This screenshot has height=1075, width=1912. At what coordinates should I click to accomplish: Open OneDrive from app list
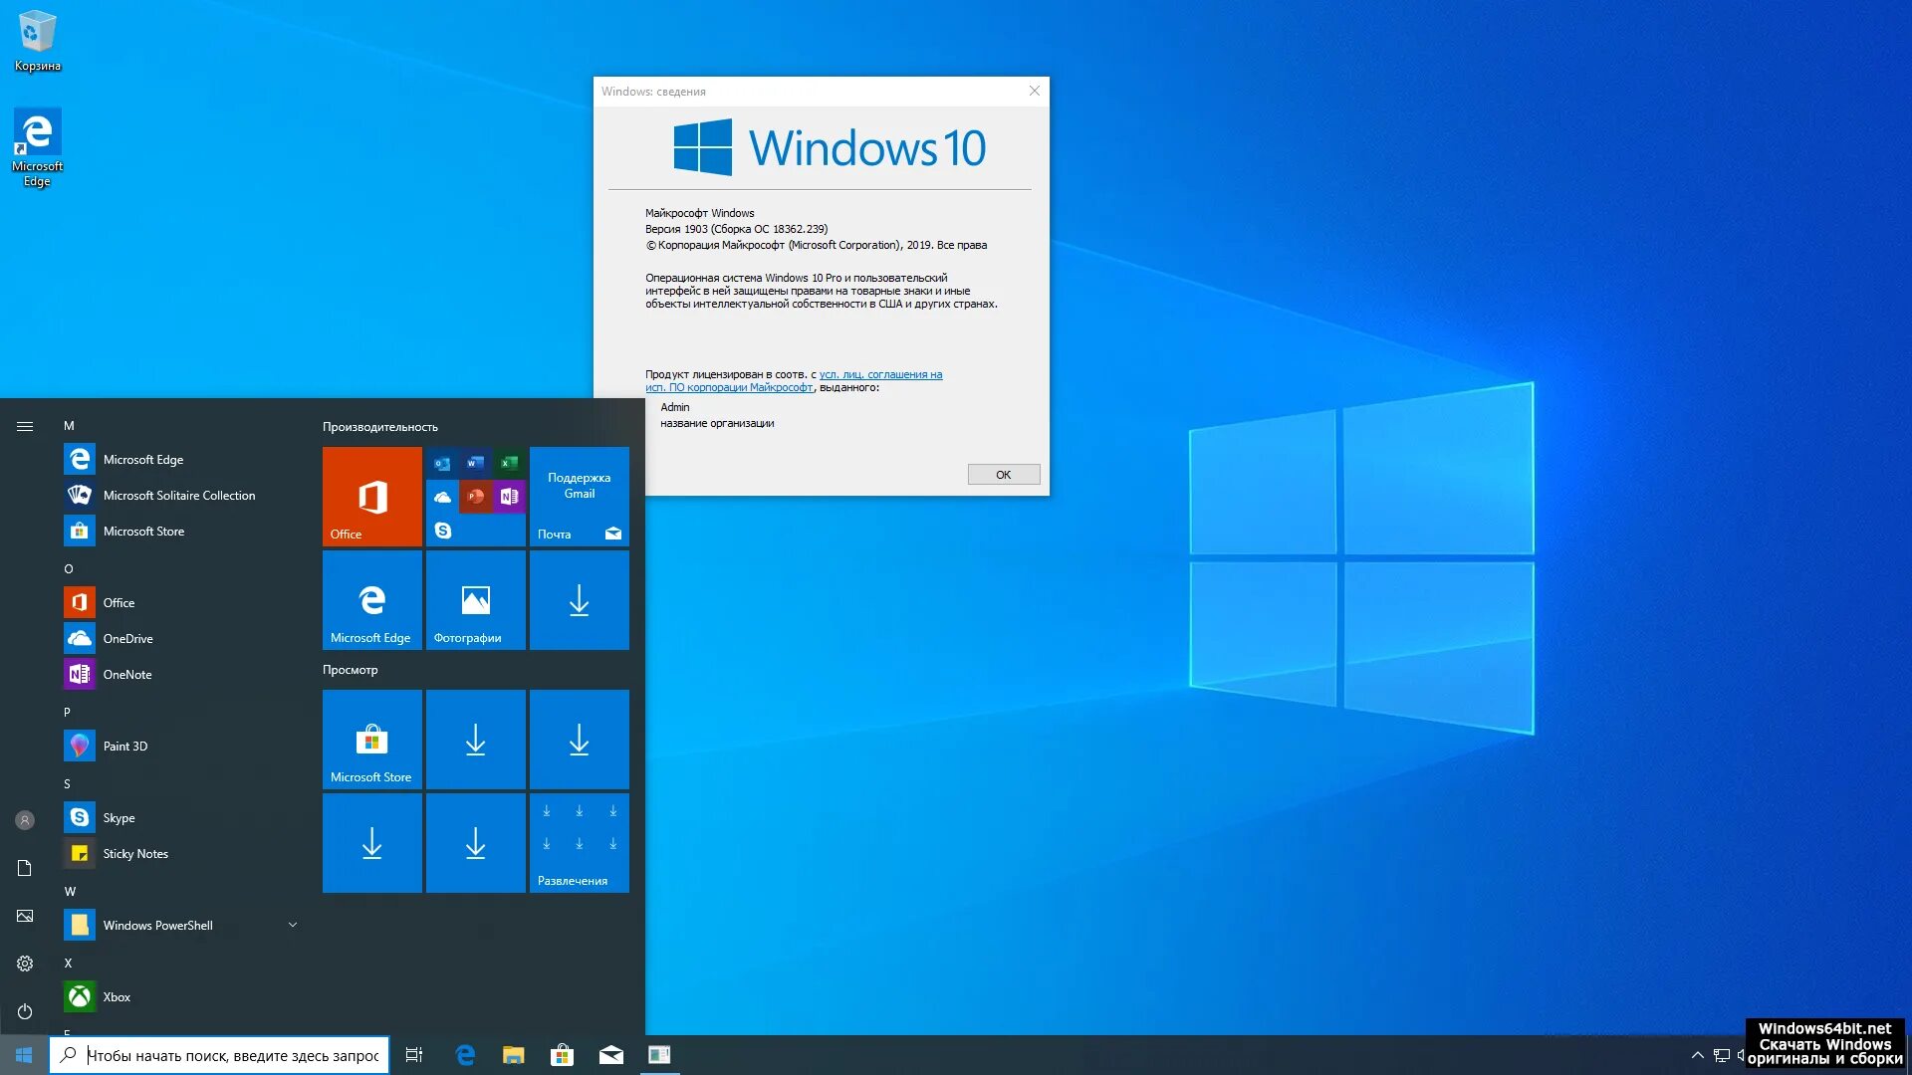tap(127, 638)
